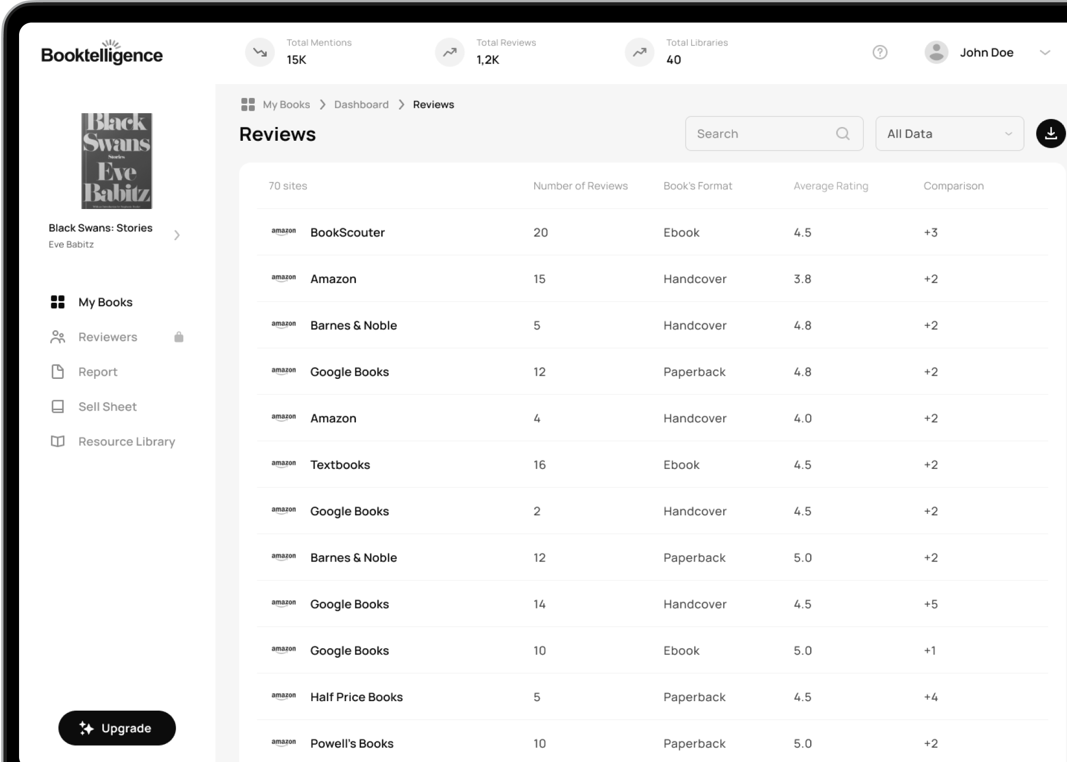Click the Paperback format for Half Price Books

[694, 697]
